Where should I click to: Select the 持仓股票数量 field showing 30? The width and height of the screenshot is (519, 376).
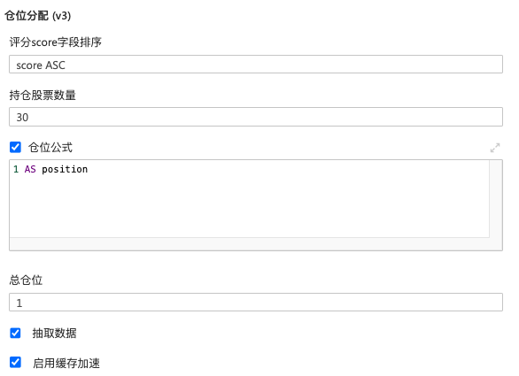point(256,117)
